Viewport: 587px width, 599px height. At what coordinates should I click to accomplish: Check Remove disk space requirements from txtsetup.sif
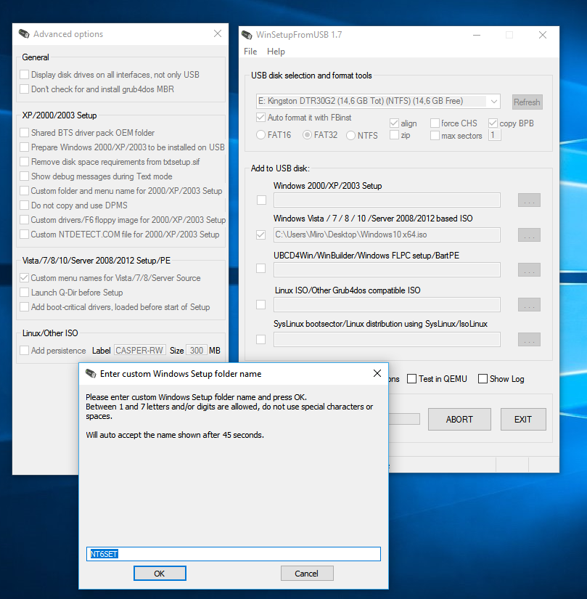[x=24, y=162]
